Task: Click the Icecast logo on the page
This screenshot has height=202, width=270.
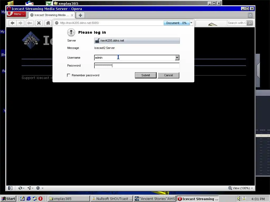Action: click(31, 40)
